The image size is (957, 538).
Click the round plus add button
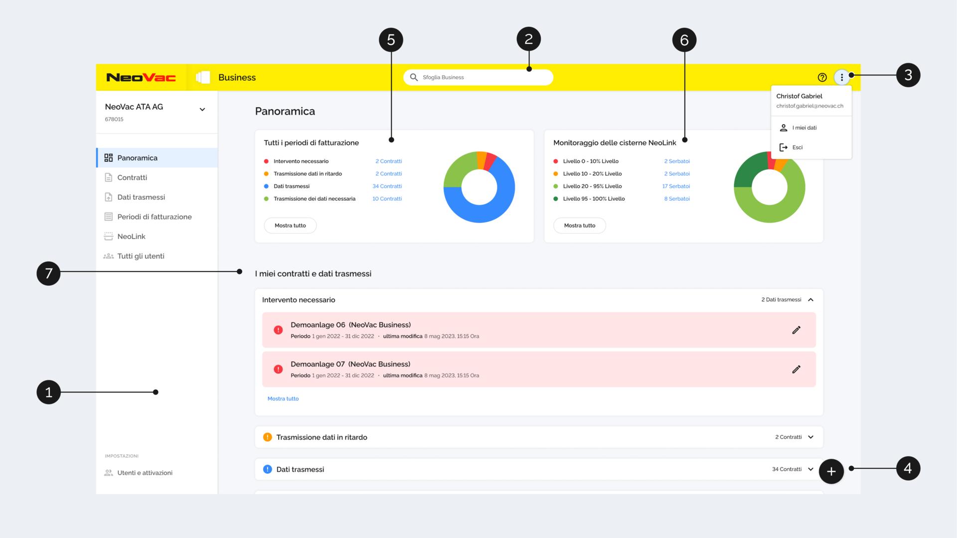831,471
